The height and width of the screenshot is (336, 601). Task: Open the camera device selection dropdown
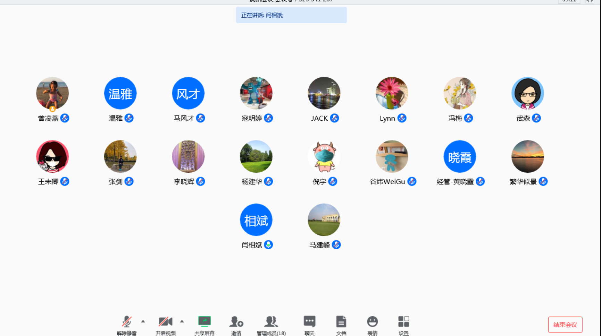coord(182,321)
